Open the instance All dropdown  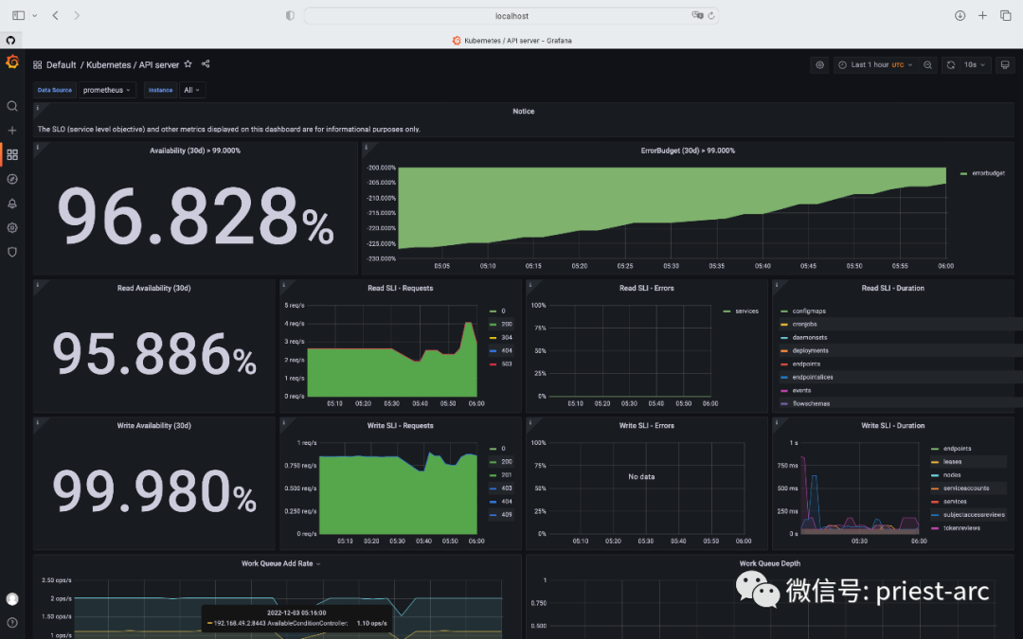tap(192, 90)
